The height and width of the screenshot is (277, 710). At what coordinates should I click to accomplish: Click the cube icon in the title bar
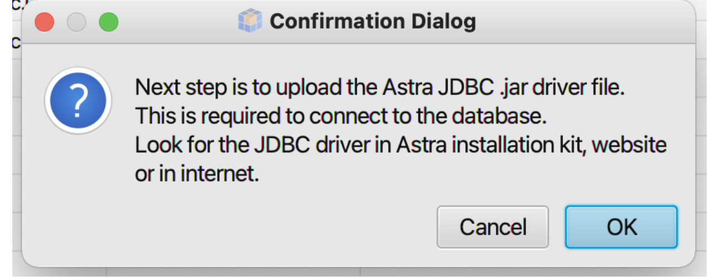pyautogui.click(x=250, y=22)
